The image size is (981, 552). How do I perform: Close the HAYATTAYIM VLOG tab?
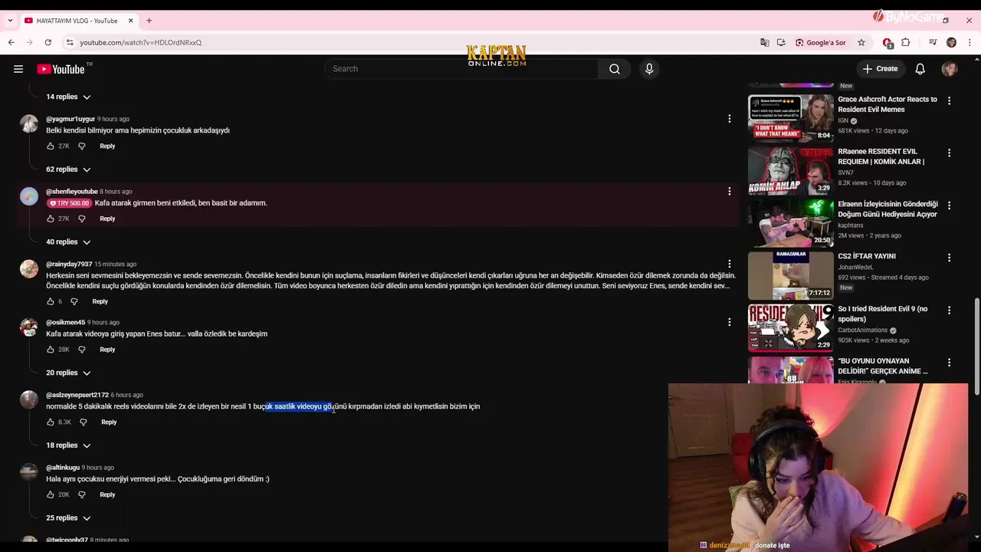[x=130, y=21]
